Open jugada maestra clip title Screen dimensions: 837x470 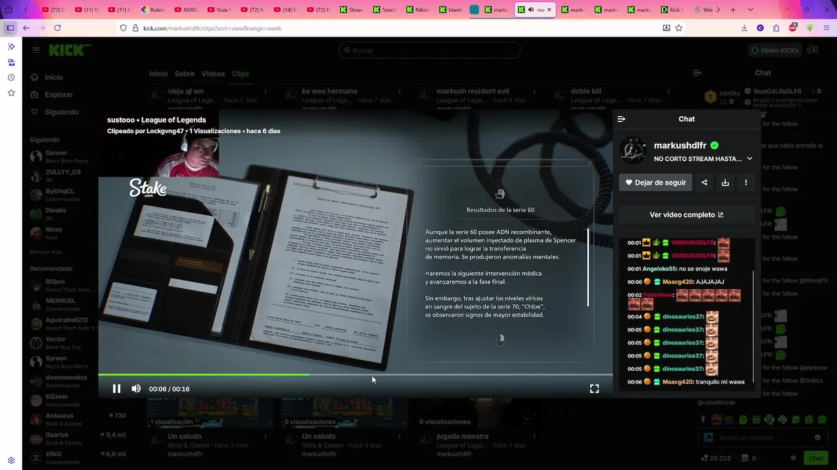tap(463, 436)
